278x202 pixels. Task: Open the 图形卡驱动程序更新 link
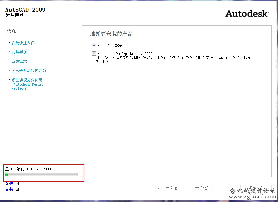pos(29,71)
